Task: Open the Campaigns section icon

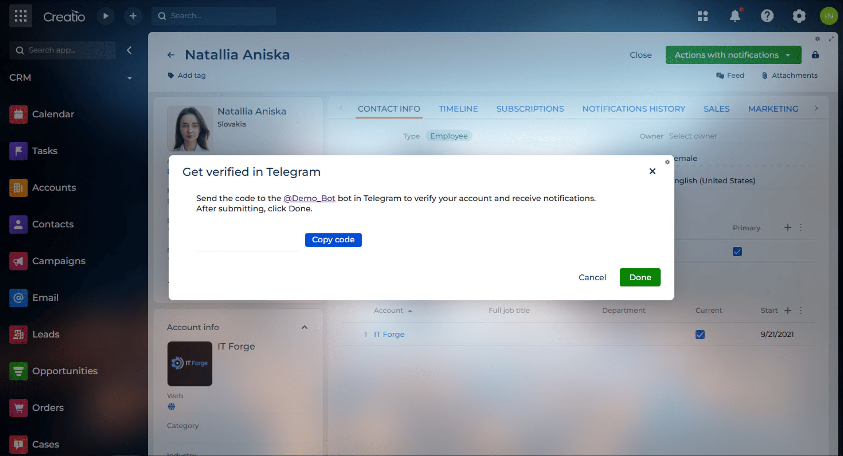Action: [x=18, y=261]
